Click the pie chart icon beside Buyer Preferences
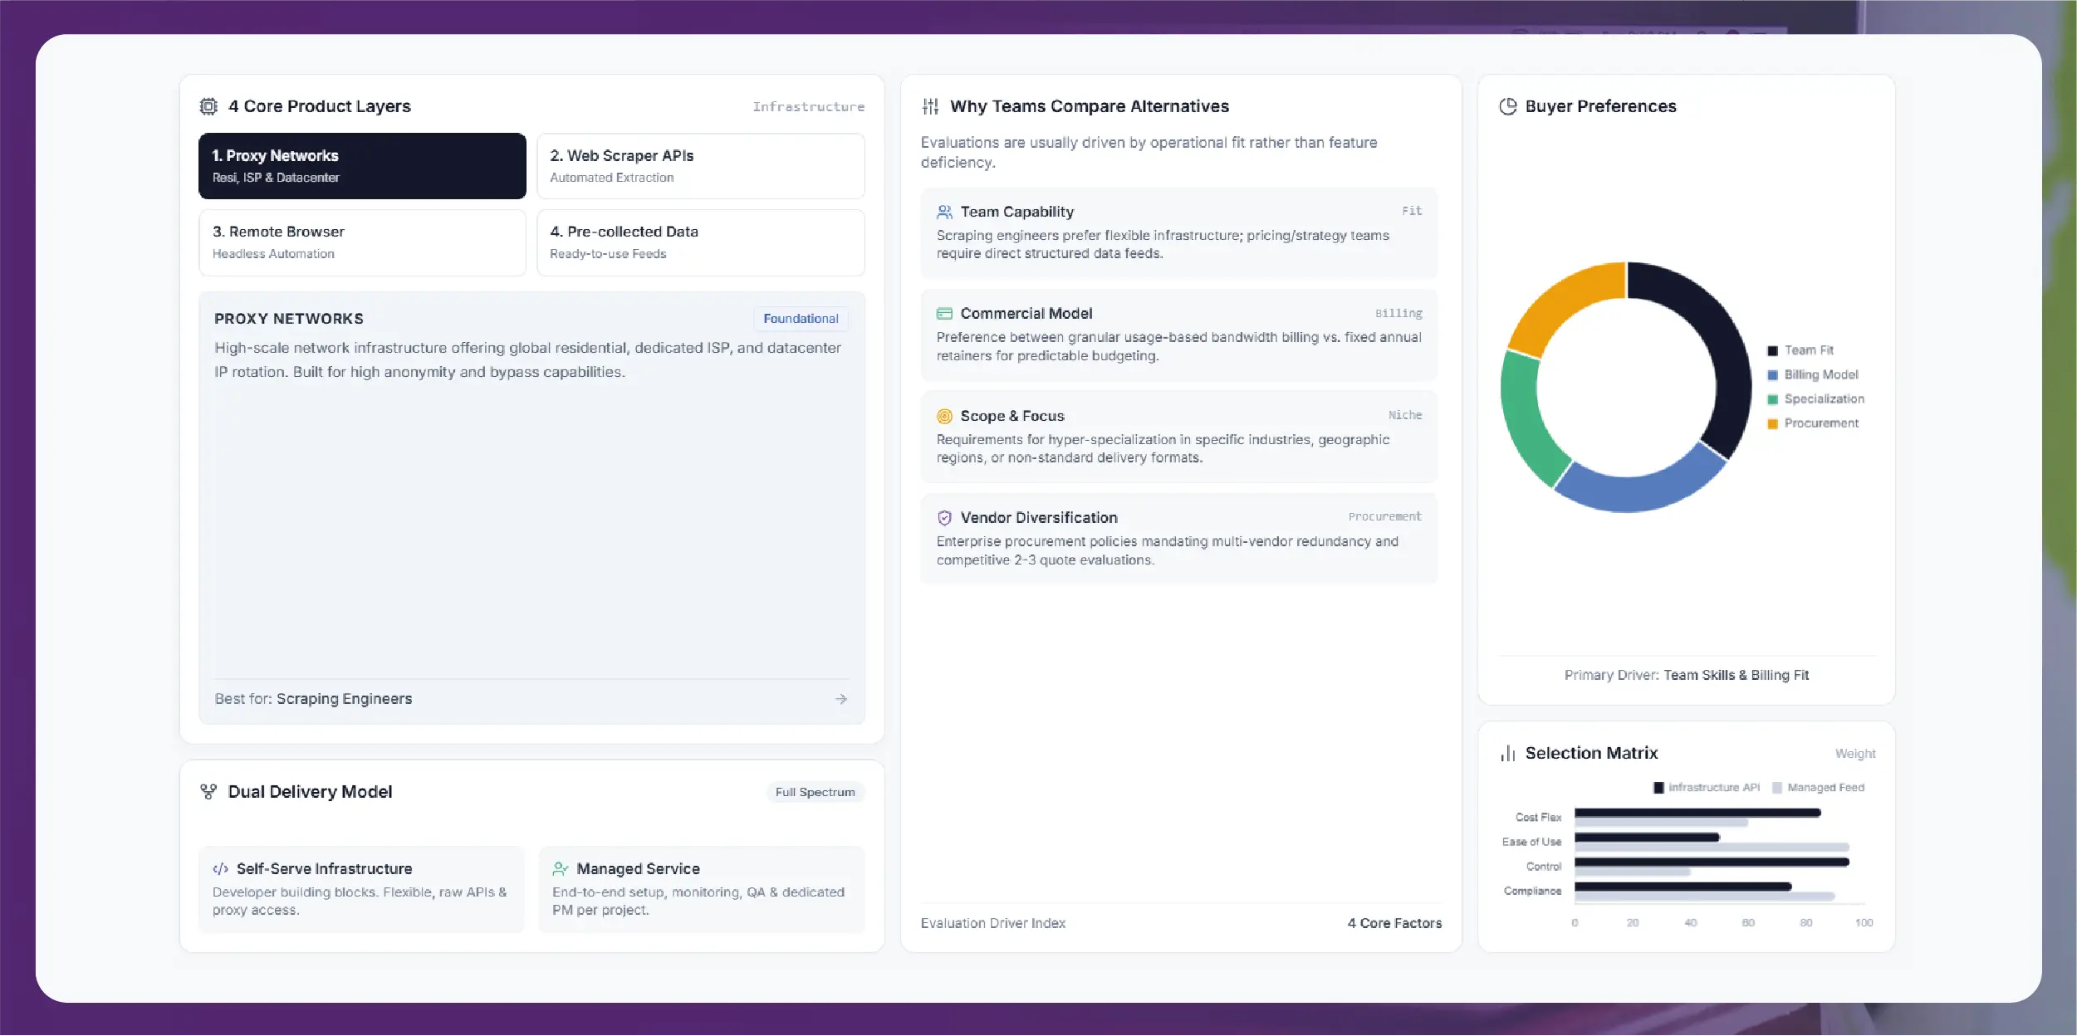This screenshot has width=2077, height=1036. click(x=1507, y=106)
